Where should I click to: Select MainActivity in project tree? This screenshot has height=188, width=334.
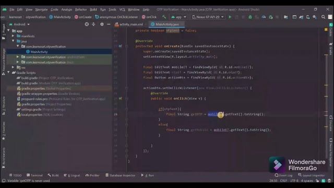tap(39, 52)
